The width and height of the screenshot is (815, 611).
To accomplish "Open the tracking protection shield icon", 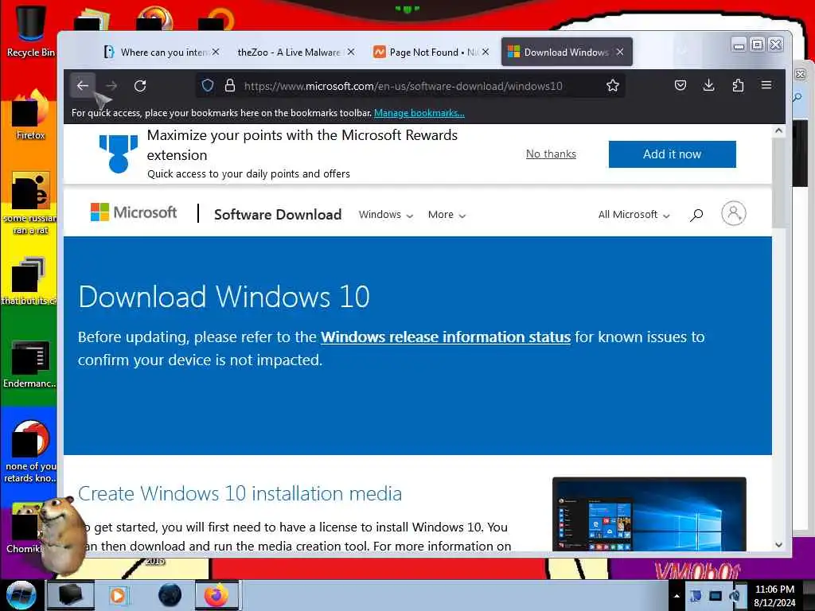I will tap(208, 86).
